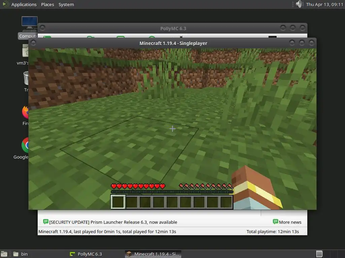Click the Minecraft 1.19.4 window title bar
345x258 pixels.
click(x=173, y=43)
